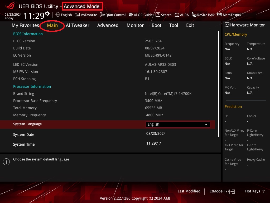This screenshot has height=203, width=270.
Task: Select the System Language row
Action: [x=108, y=124]
